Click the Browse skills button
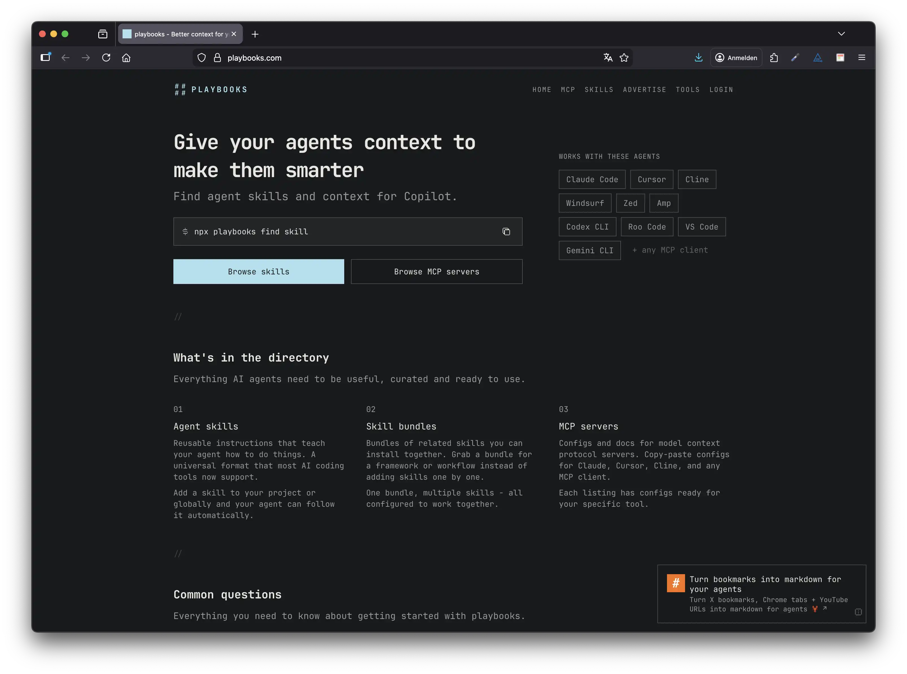Screen dimensions: 907x674 click(x=259, y=272)
